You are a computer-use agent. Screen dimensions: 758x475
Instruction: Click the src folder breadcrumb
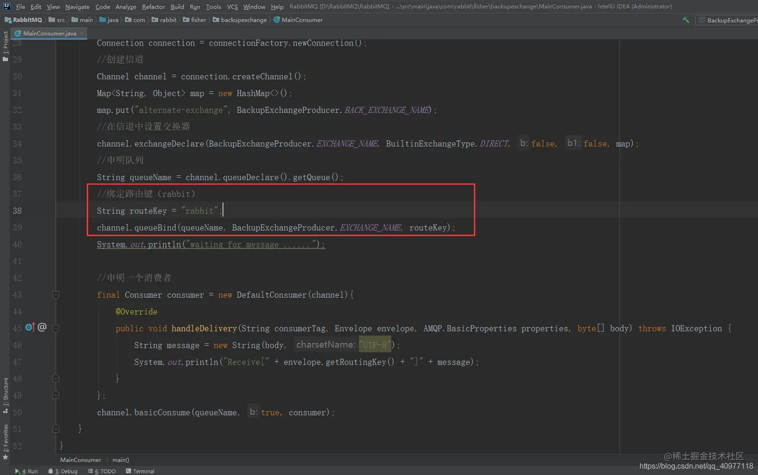click(57, 20)
